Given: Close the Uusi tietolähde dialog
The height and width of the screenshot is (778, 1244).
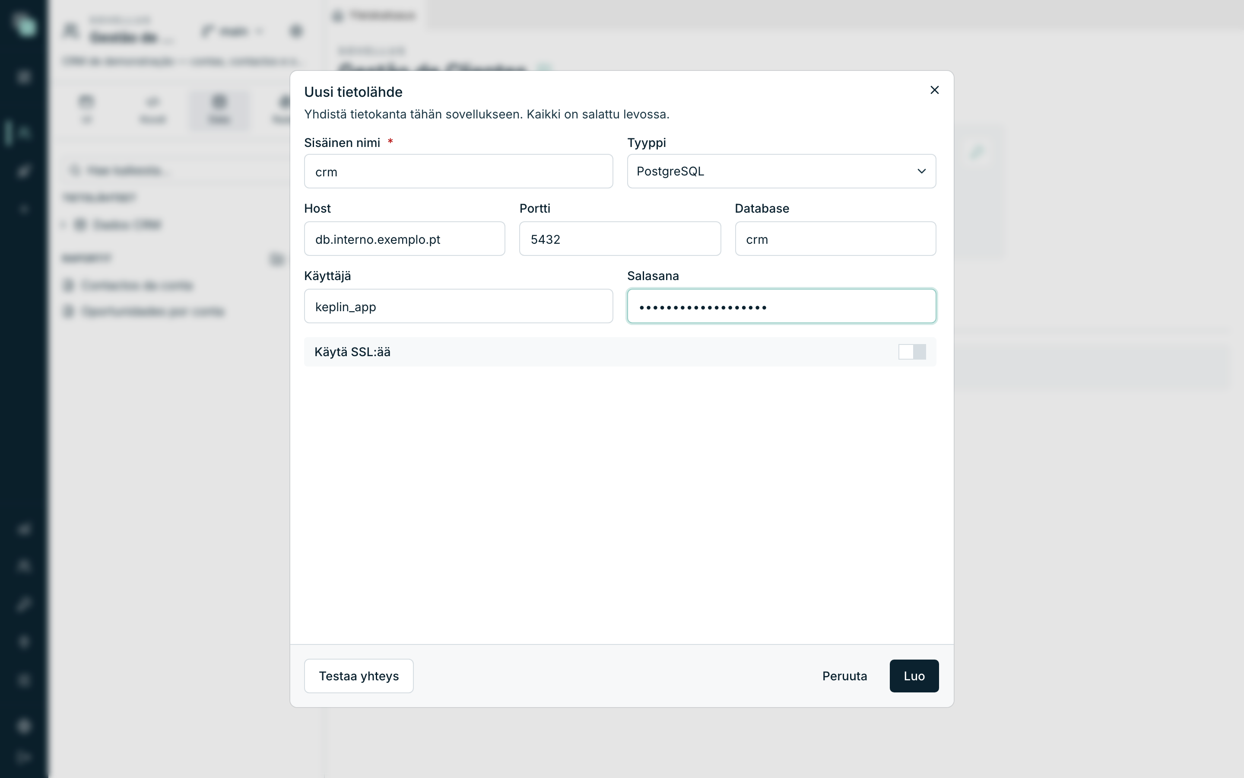Looking at the screenshot, I should [x=935, y=90].
